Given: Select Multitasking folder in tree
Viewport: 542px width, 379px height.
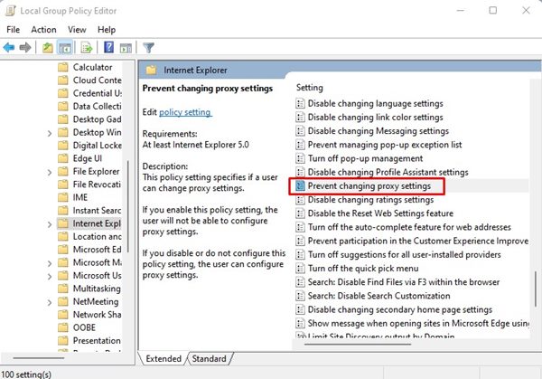Looking at the screenshot, I should click(x=89, y=289).
